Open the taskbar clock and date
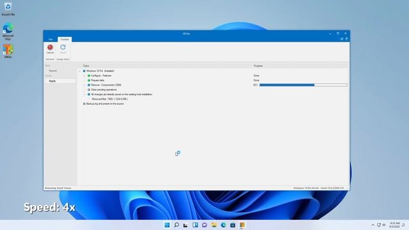 click(x=394, y=225)
